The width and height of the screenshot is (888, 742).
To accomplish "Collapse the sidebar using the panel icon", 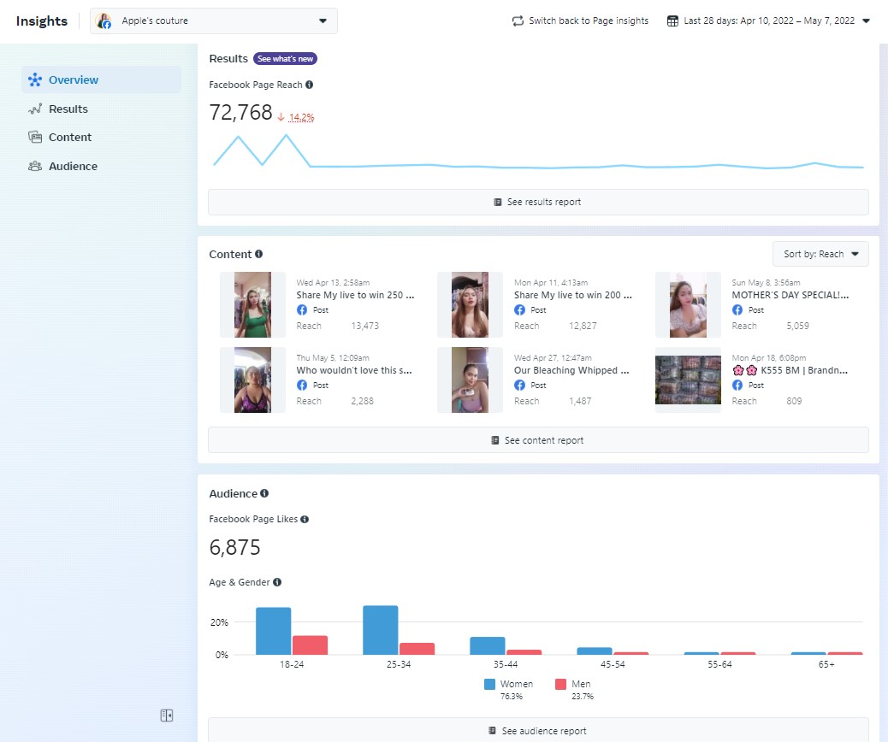I will 167,715.
